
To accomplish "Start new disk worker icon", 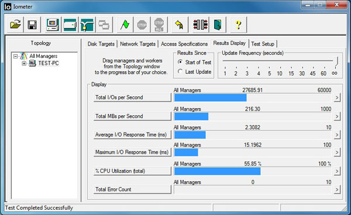I will pos(70,25).
